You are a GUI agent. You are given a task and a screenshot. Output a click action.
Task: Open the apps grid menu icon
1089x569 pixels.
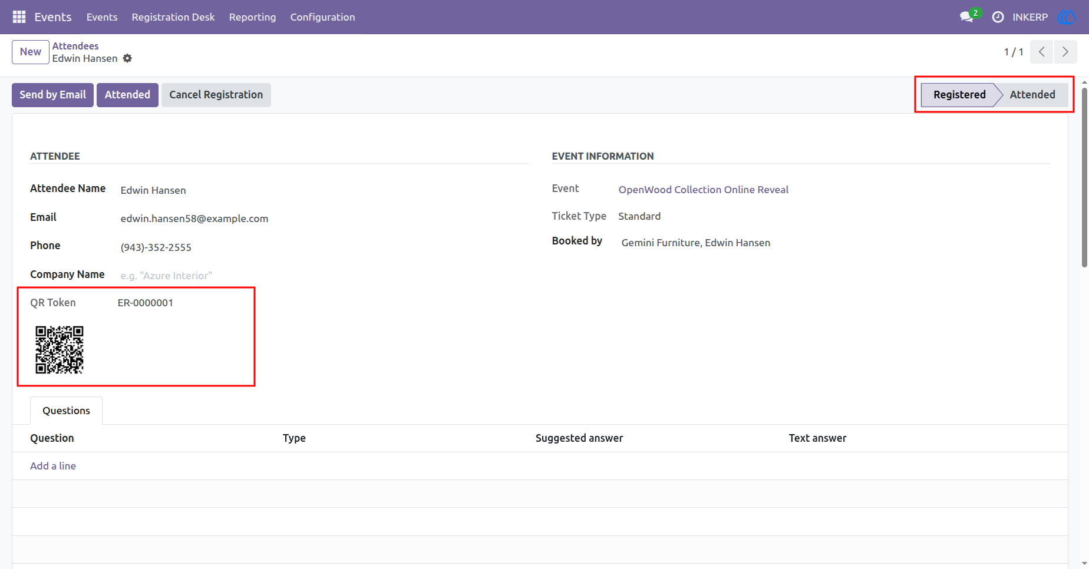click(x=19, y=17)
